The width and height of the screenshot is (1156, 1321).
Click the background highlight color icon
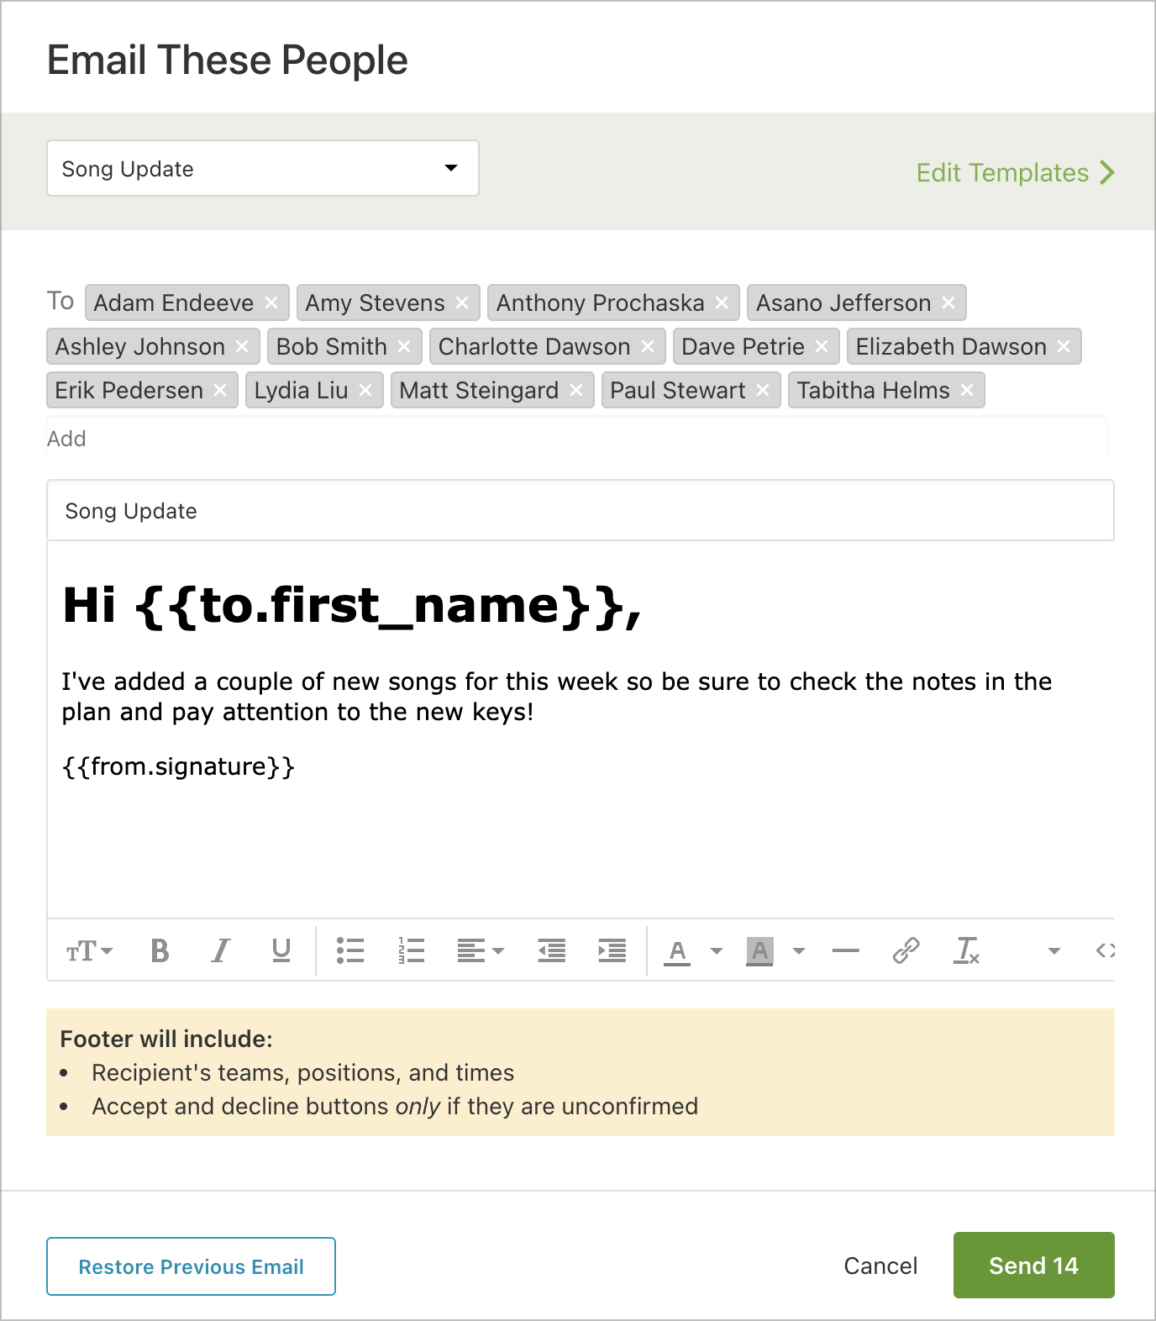coord(759,951)
